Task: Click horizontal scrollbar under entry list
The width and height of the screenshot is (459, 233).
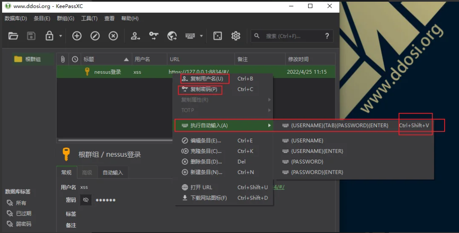Action: click(x=116, y=141)
